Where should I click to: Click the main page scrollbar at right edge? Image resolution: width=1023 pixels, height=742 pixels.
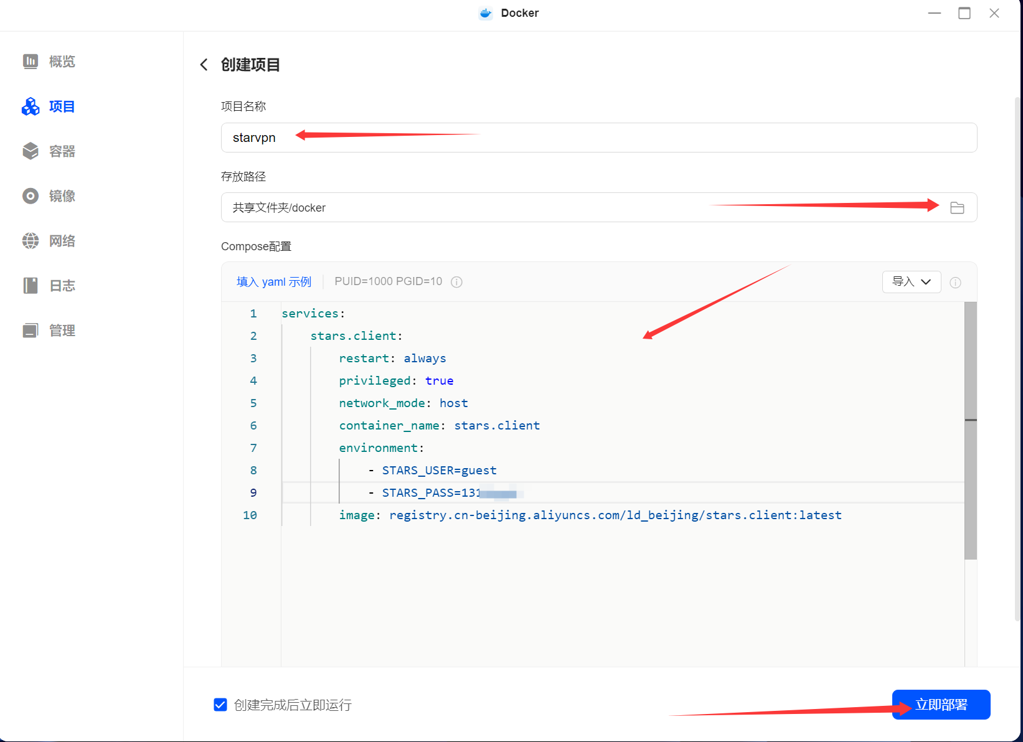coord(1019,359)
